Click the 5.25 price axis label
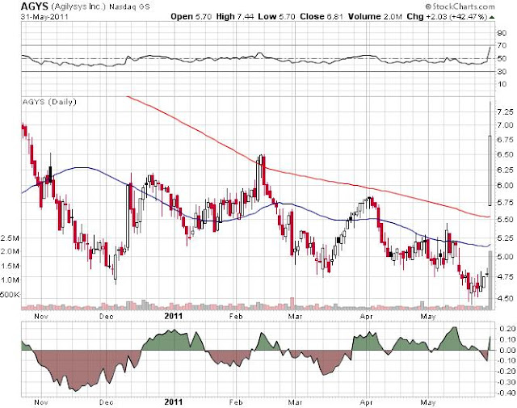The width and height of the screenshot is (517, 408). coord(505,238)
